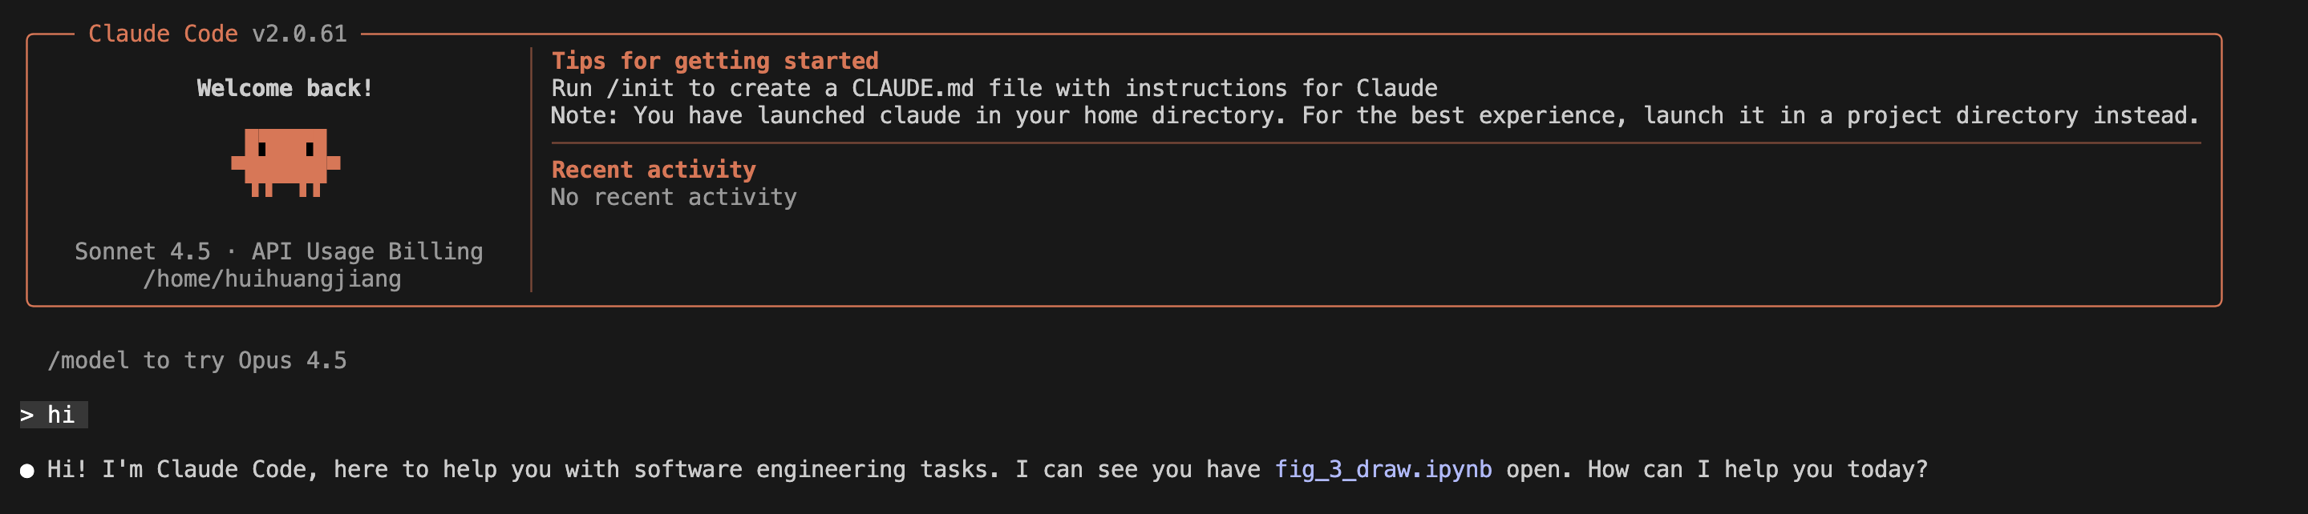The width and height of the screenshot is (2308, 514).
Task: Click the 'hi' user input line
Action: coord(54,415)
